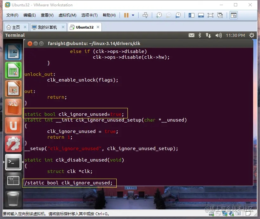
Task: Click the "struct clk *clk;" line
Action: (70, 171)
